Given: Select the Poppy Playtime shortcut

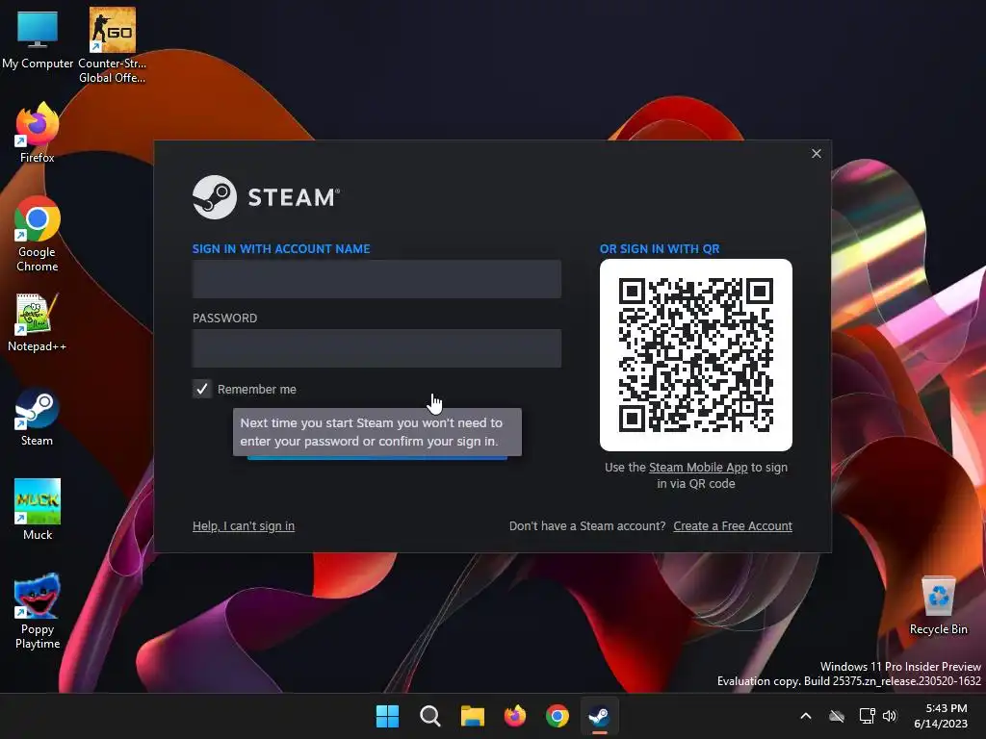Looking at the screenshot, I should coord(38,611).
